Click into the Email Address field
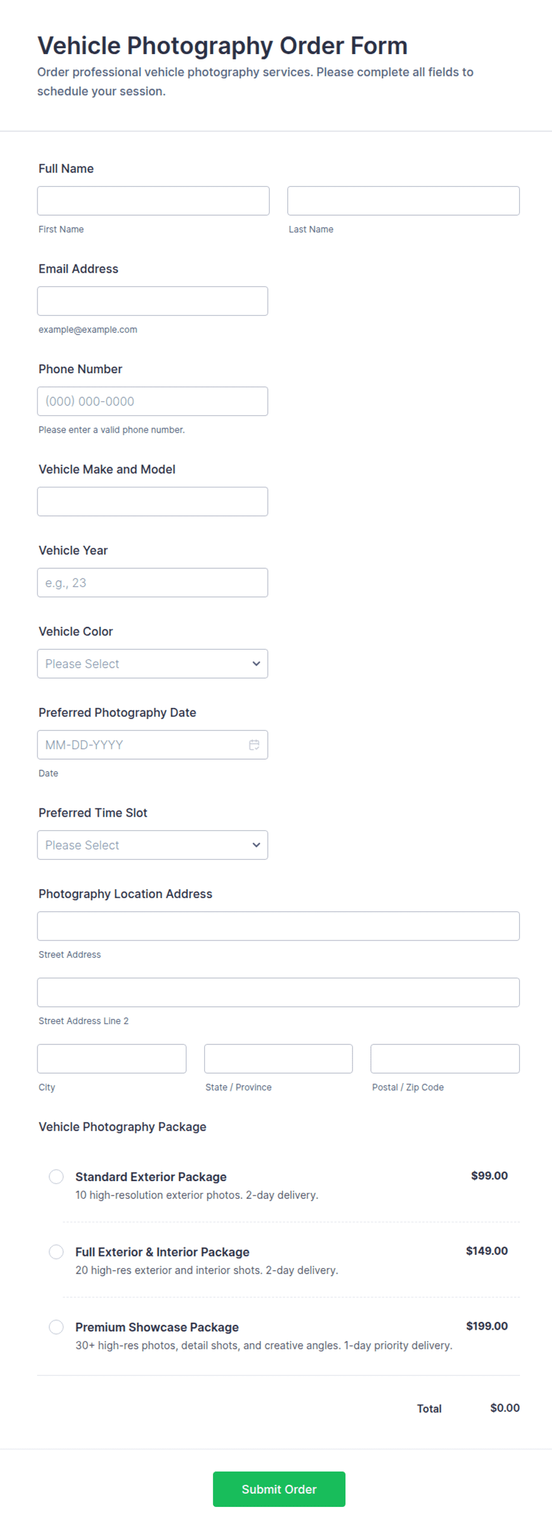This screenshot has width=552, height=1536. click(x=153, y=301)
